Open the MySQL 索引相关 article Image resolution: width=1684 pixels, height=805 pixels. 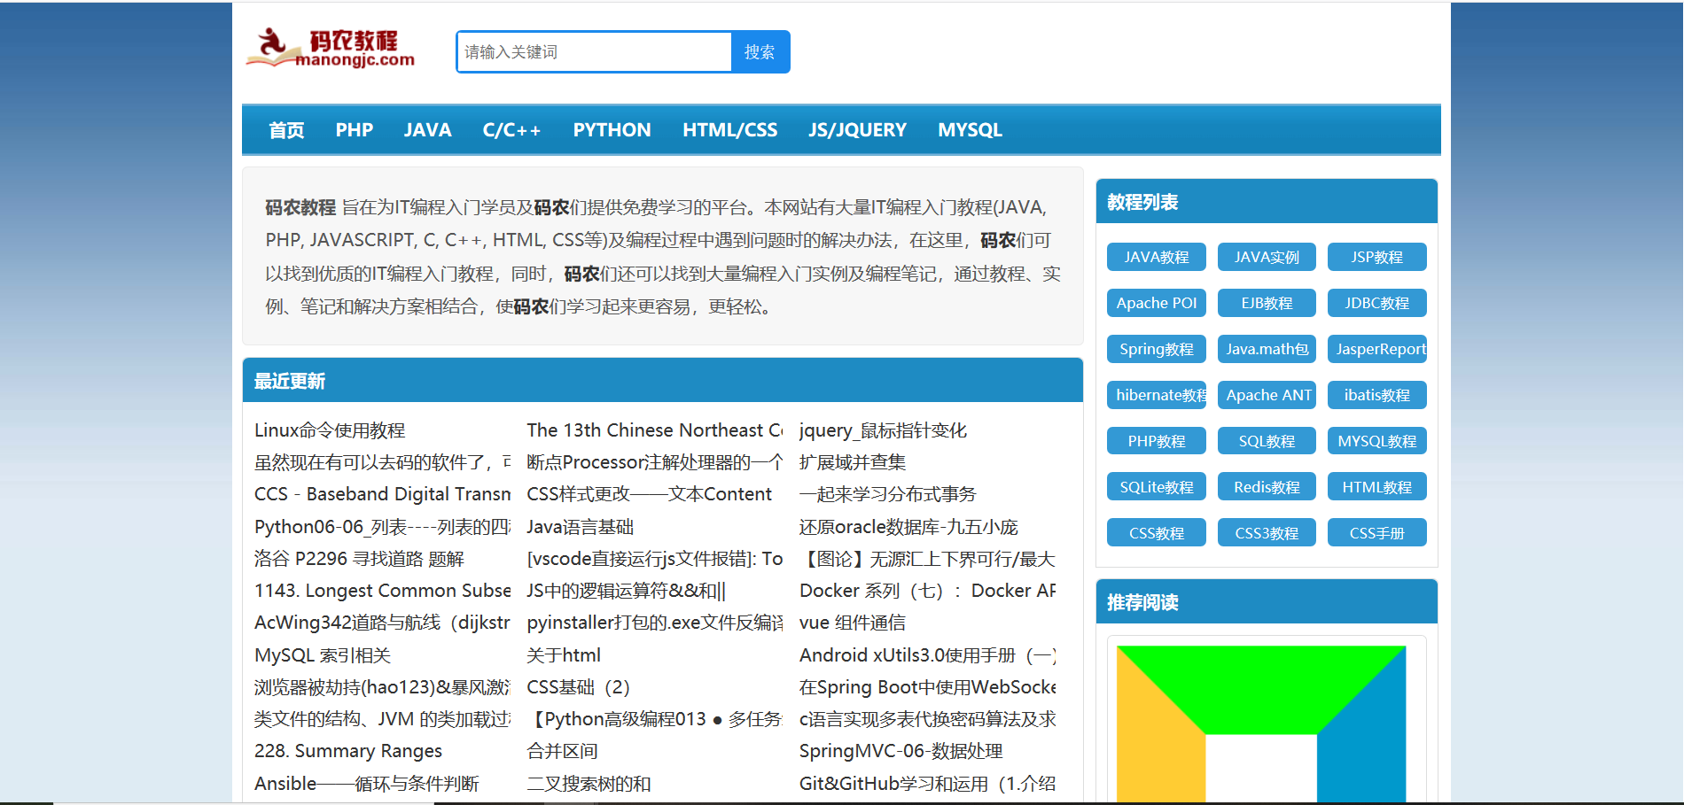coord(316,655)
